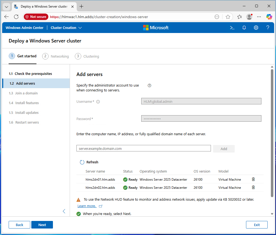276x235 pixels.
Task: Select step 1.1 Check the prerequisites
Action: pyautogui.click(x=30, y=74)
